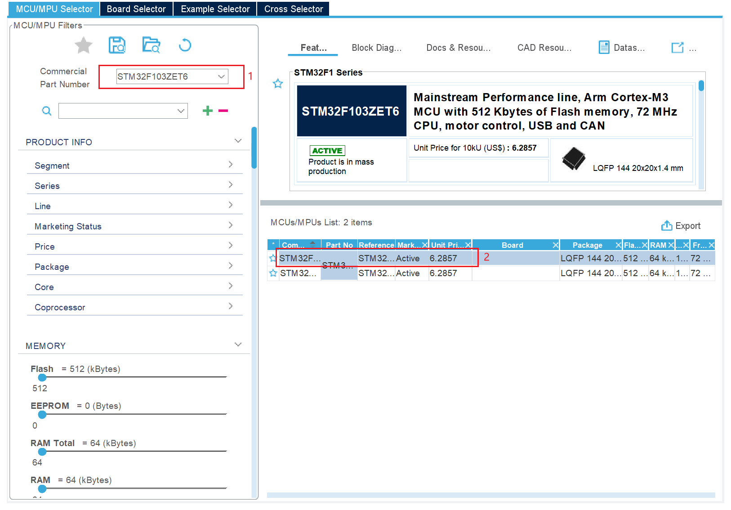This screenshot has width=731, height=510.
Task: Click the favorites star filter icon
Action: [84, 45]
